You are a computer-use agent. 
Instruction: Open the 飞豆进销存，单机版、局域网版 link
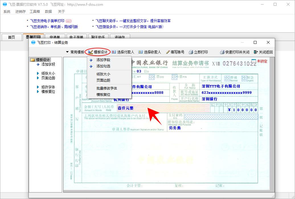pyautogui.click(x=54, y=27)
